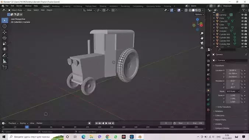Select the Cursor tool
Screen dimensions: 249x140
pos(4,26)
